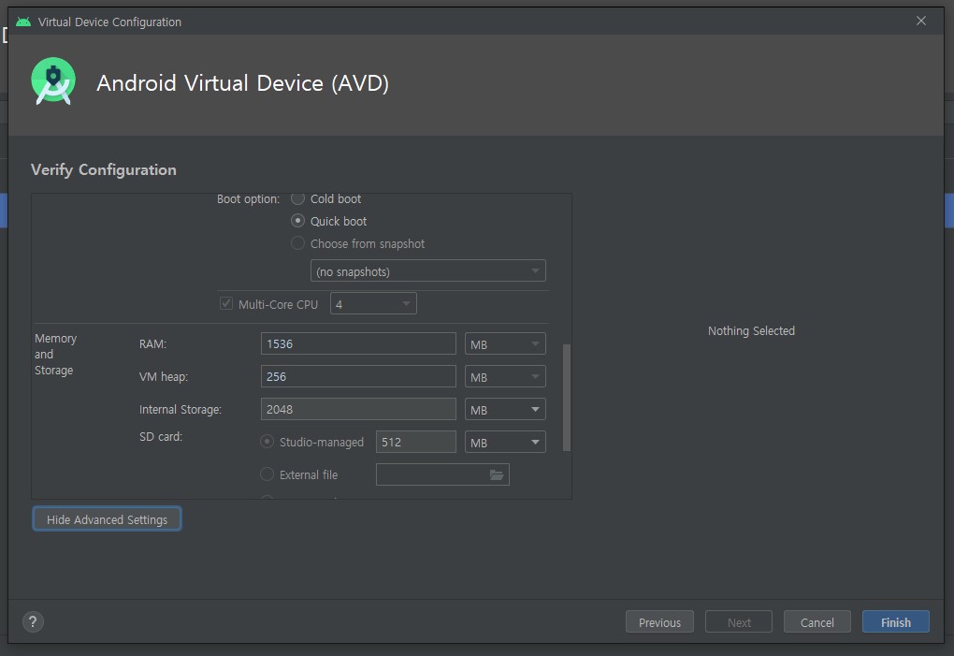Click the Boot option: label
This screenshot has height=656, width=954.
click(248, 199)
